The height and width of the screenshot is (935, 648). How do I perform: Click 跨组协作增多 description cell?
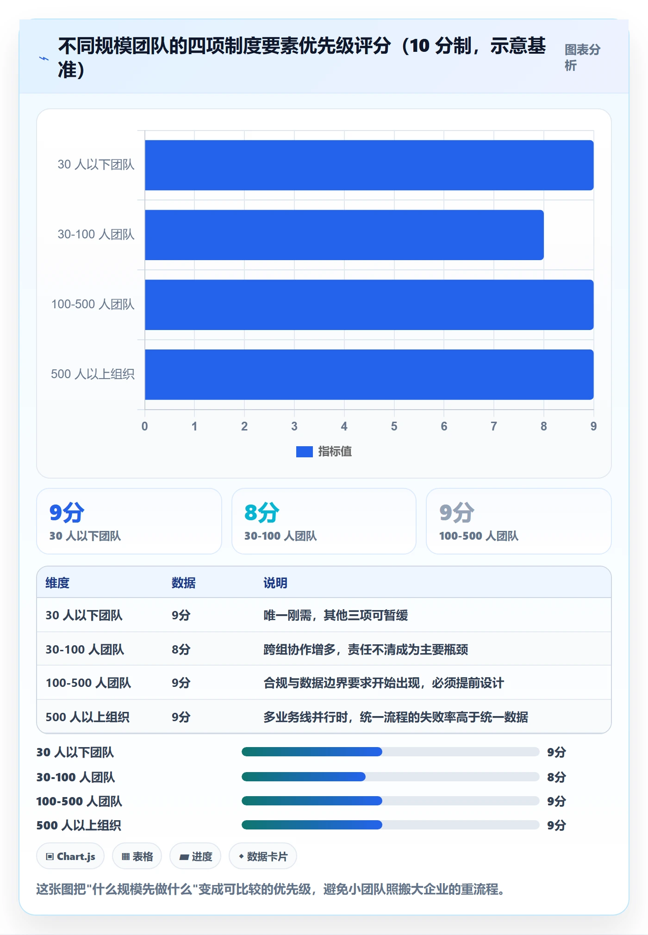coord(366,649)
